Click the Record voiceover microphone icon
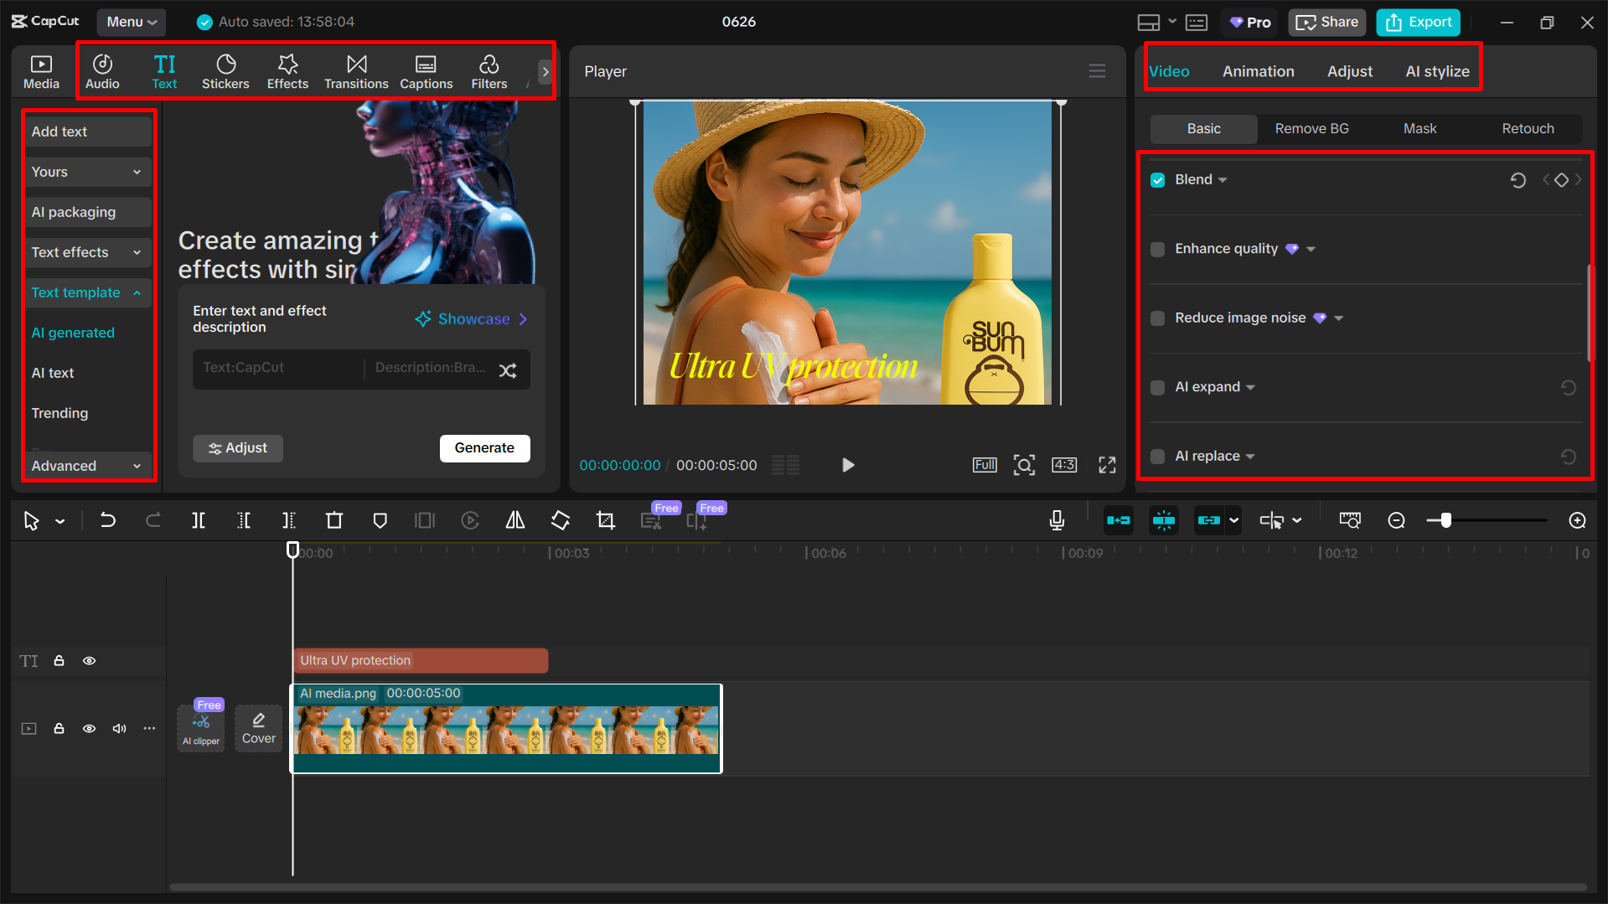The image size is (1608, 904). click(1057, 520)
